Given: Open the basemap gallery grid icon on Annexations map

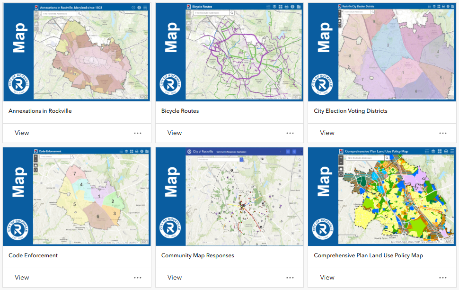Looking at the screenshot, I should (x=145, y=7).
